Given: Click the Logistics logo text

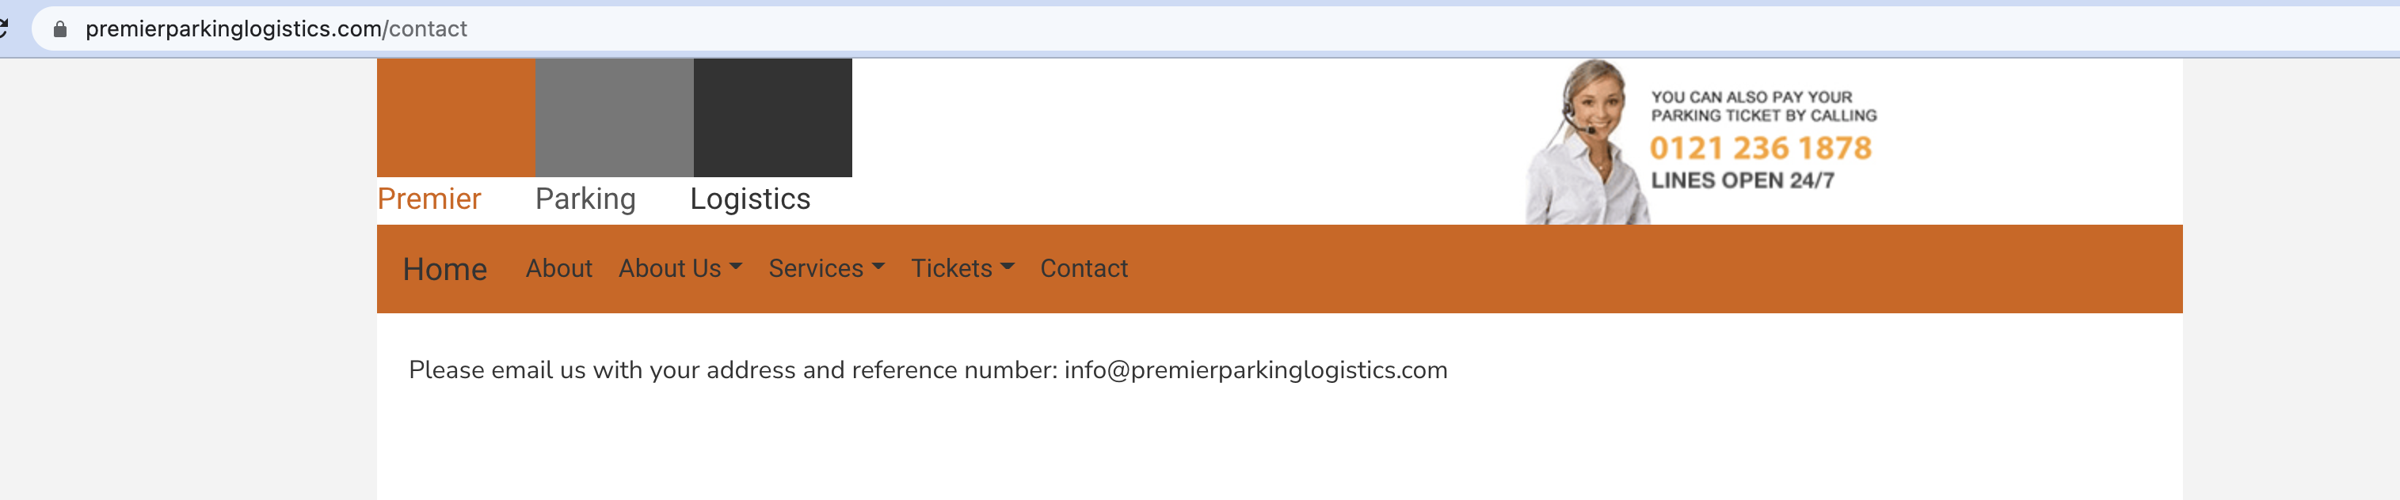Looking at the screenshot, I should coord(750,199).
